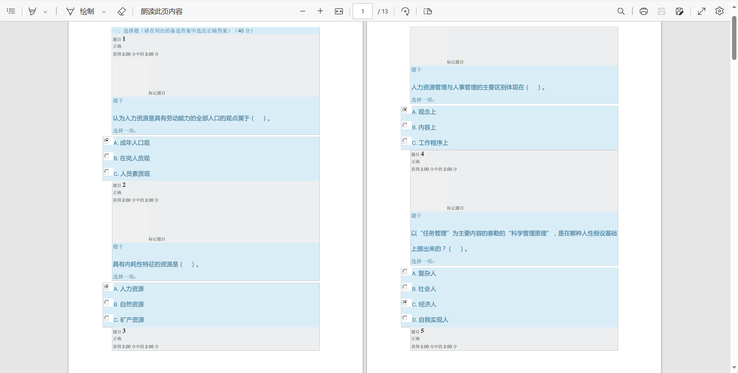Click the page number input field
The width and height of the screenshot is (738, 373).
[363, 11]
